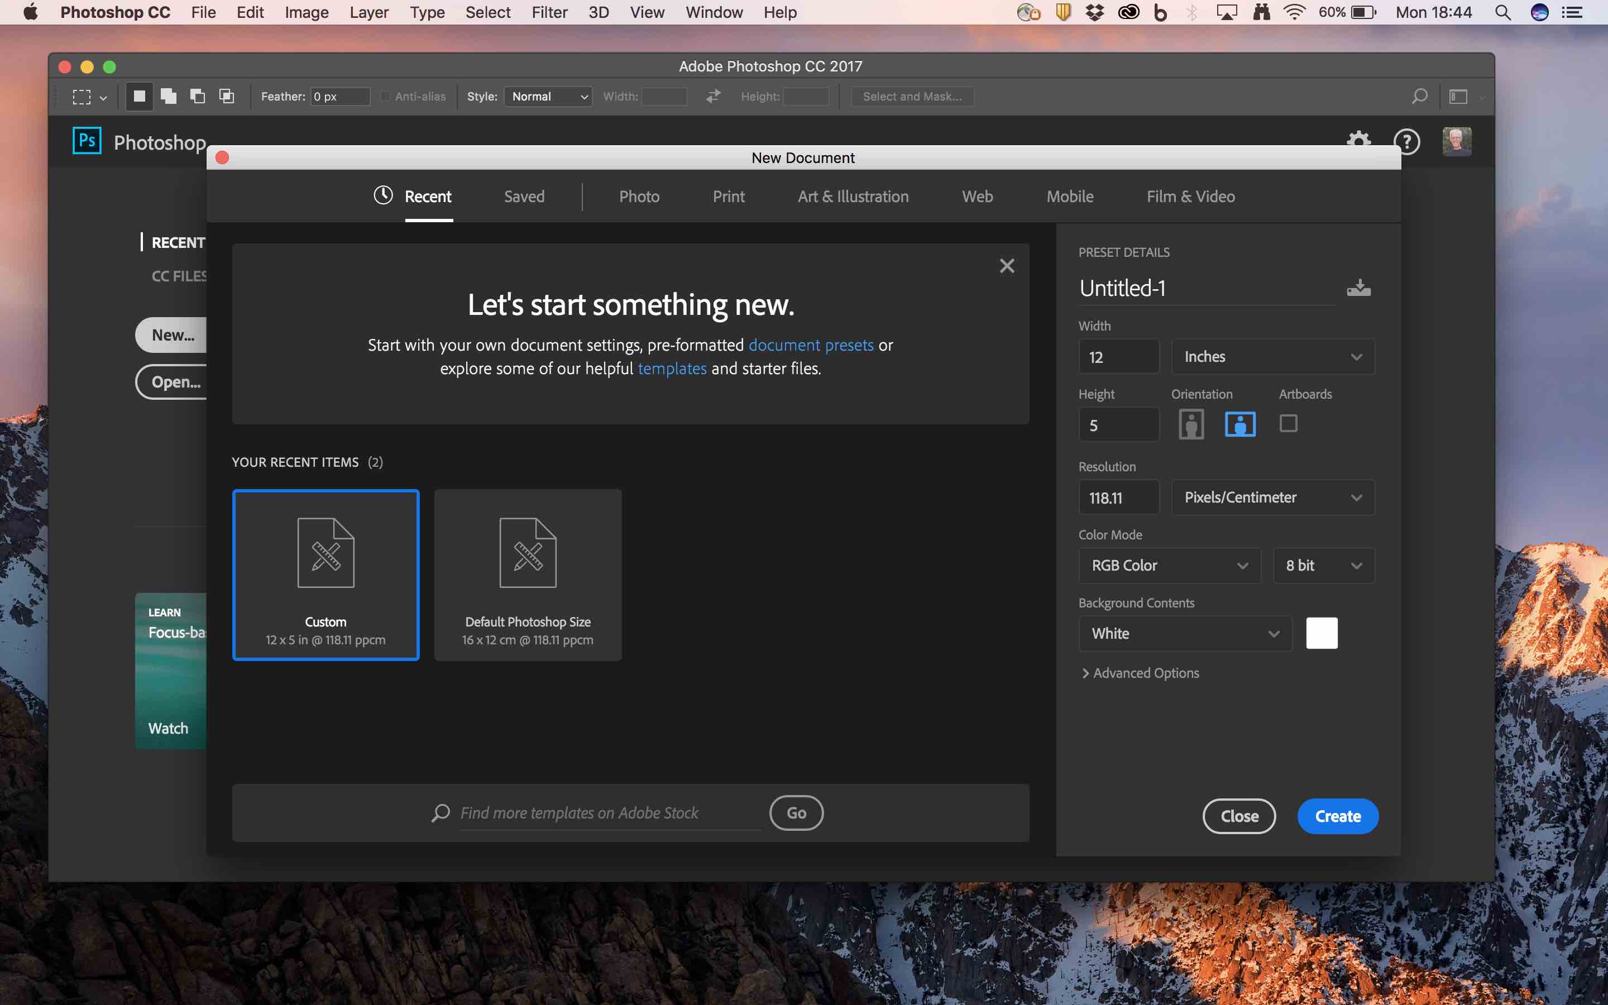Enable the Anti-alias checkbox
Image resolution: width=1608 pixels, height=1005 pixels.
(x=385, y=95)
